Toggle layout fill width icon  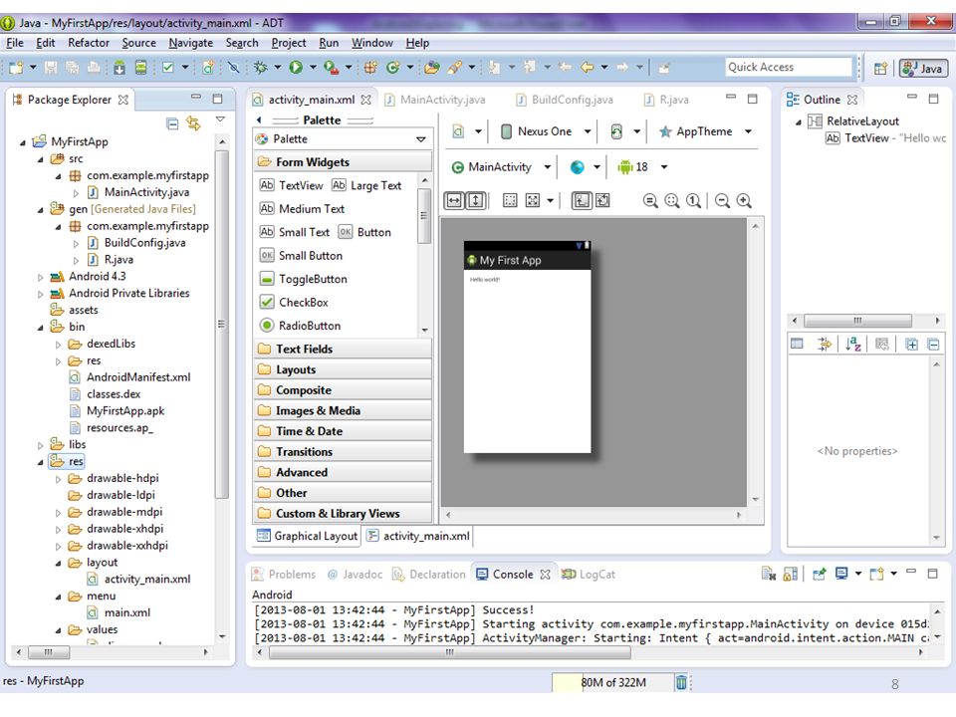click(454, 200)
